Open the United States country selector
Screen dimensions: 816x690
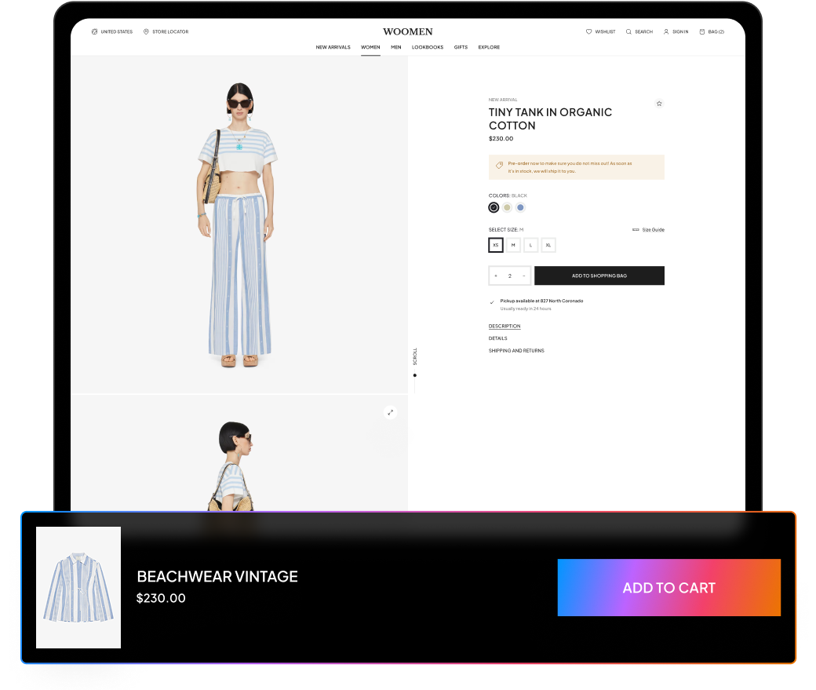(112, 31)
